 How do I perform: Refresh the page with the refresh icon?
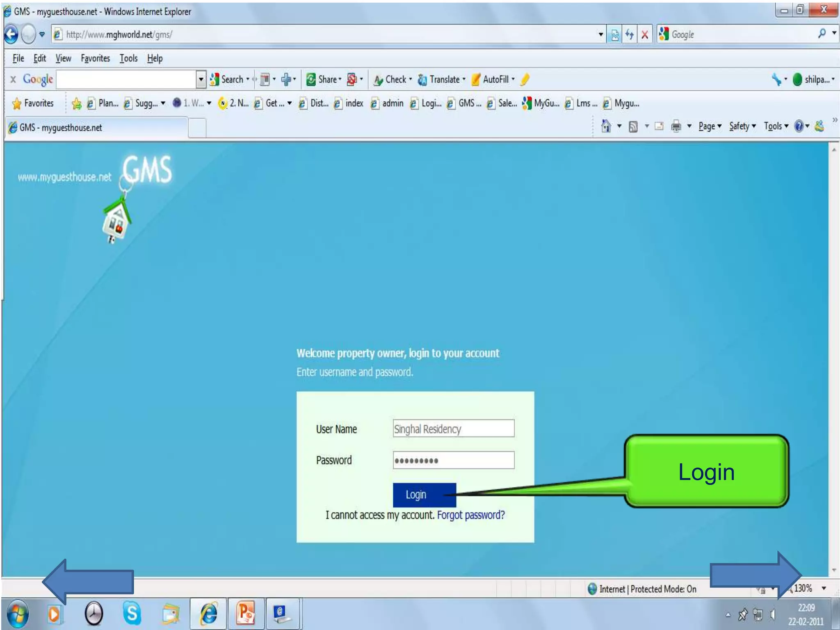pos(629,35)
